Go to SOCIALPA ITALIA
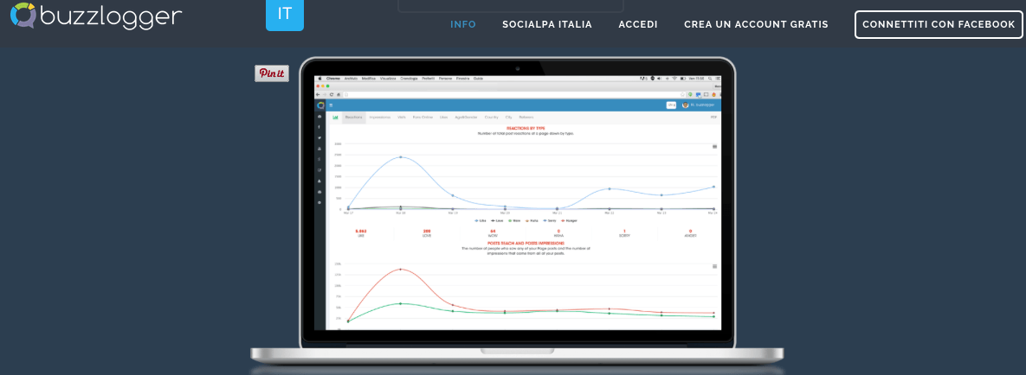This screenshot has width=1026, height=375. click(x=547, y=24)
